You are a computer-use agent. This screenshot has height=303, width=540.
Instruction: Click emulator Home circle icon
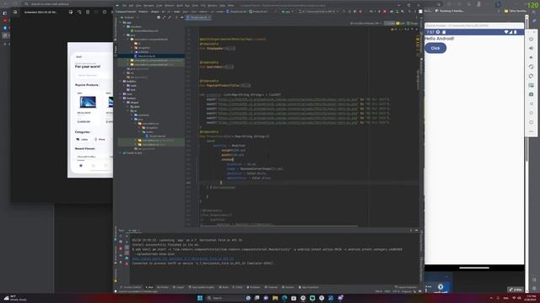click(x=531, y=113)
